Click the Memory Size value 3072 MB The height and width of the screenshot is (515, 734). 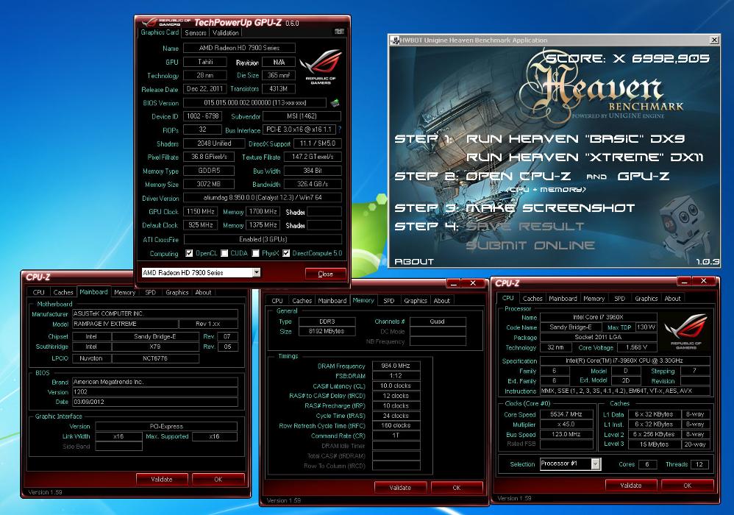pyautogui.click(x=209, y=184)
